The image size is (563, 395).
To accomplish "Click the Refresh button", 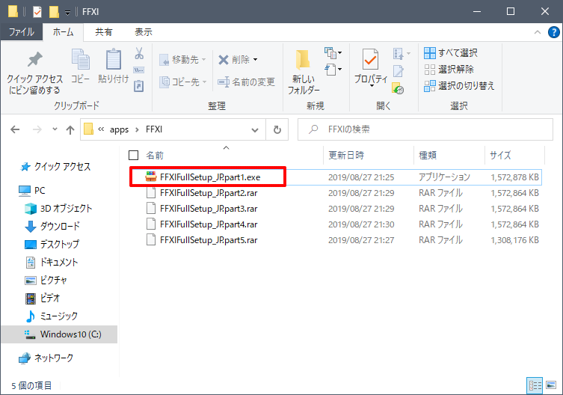I will 277,129.
